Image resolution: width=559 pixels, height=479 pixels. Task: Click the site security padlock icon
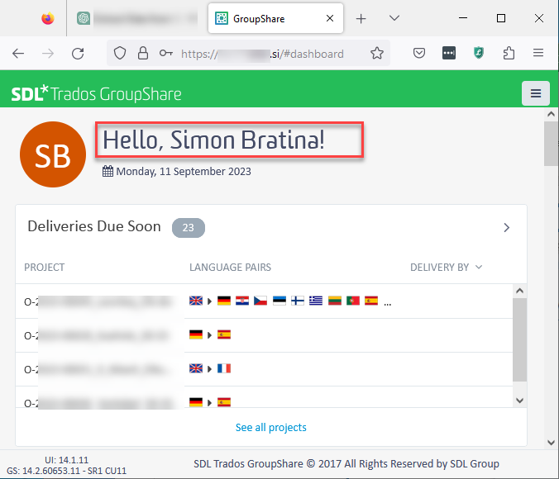[x=143, y=54]
